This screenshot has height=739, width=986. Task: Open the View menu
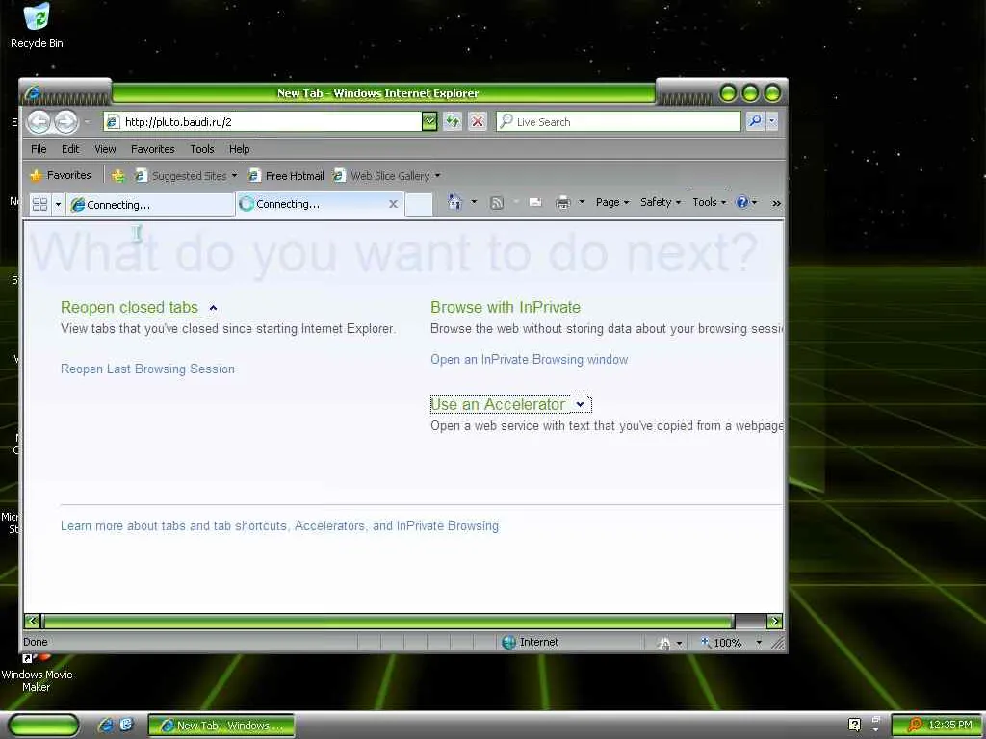pos(105,149)
